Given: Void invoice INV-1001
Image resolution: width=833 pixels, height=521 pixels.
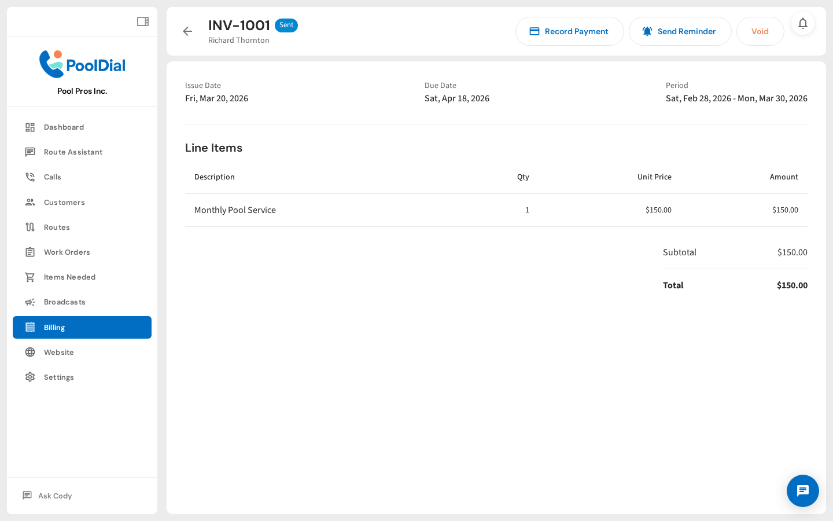Looking at the screenshot, I should pos(760,31).
